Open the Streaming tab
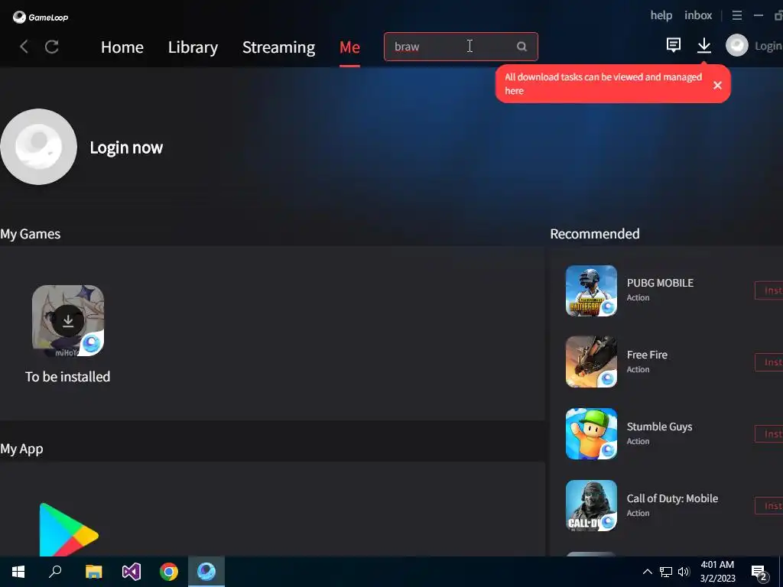783x587 pixels. (278, 47)
